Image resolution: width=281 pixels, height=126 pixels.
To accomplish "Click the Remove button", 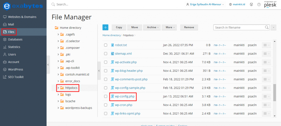I will [x=189, y=27].
